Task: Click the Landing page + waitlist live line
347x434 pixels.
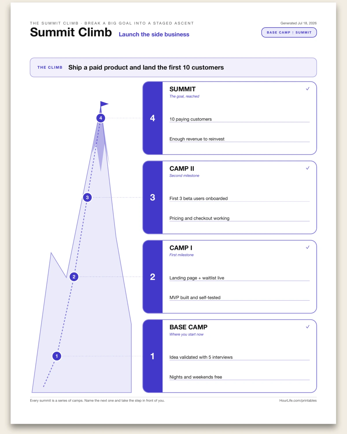Action: 239,278
